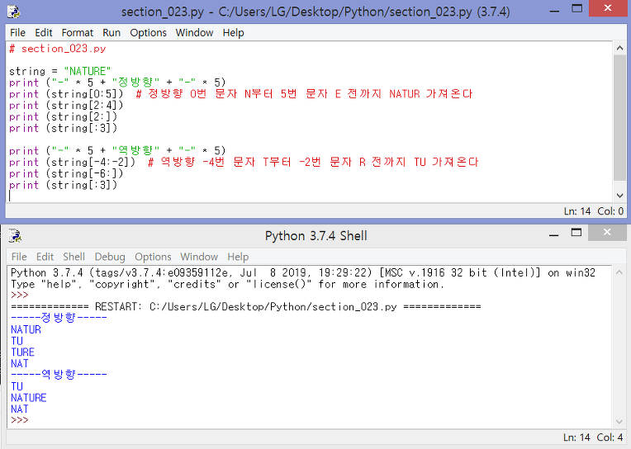Click the print (string[2:4]) line

[x=65, y=106]
